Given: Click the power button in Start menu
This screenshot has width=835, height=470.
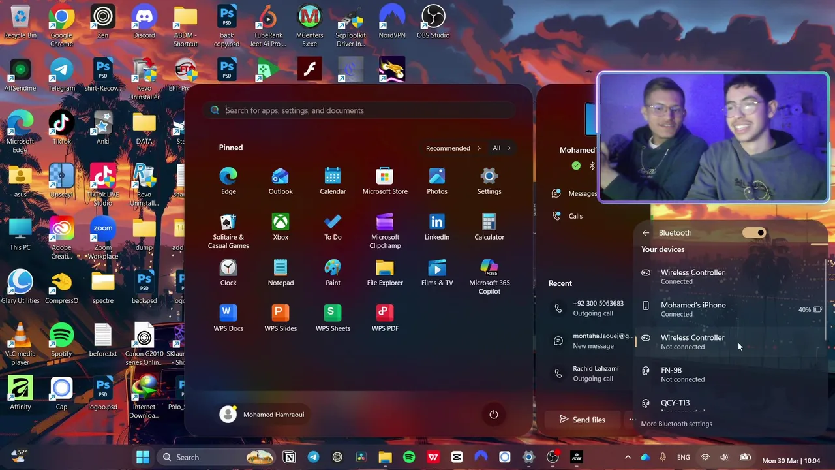Looking at the screenshot, I should pyautogui.click(x=494, y=415).
